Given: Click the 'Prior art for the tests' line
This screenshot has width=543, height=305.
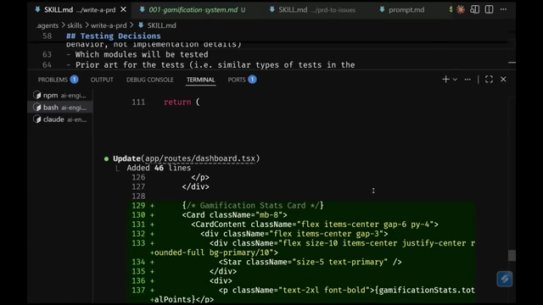Looking at the screenshot, I should [210, 64].
